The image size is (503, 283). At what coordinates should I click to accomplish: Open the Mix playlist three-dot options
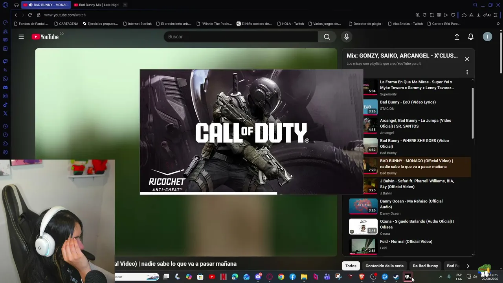click(467, 72)
